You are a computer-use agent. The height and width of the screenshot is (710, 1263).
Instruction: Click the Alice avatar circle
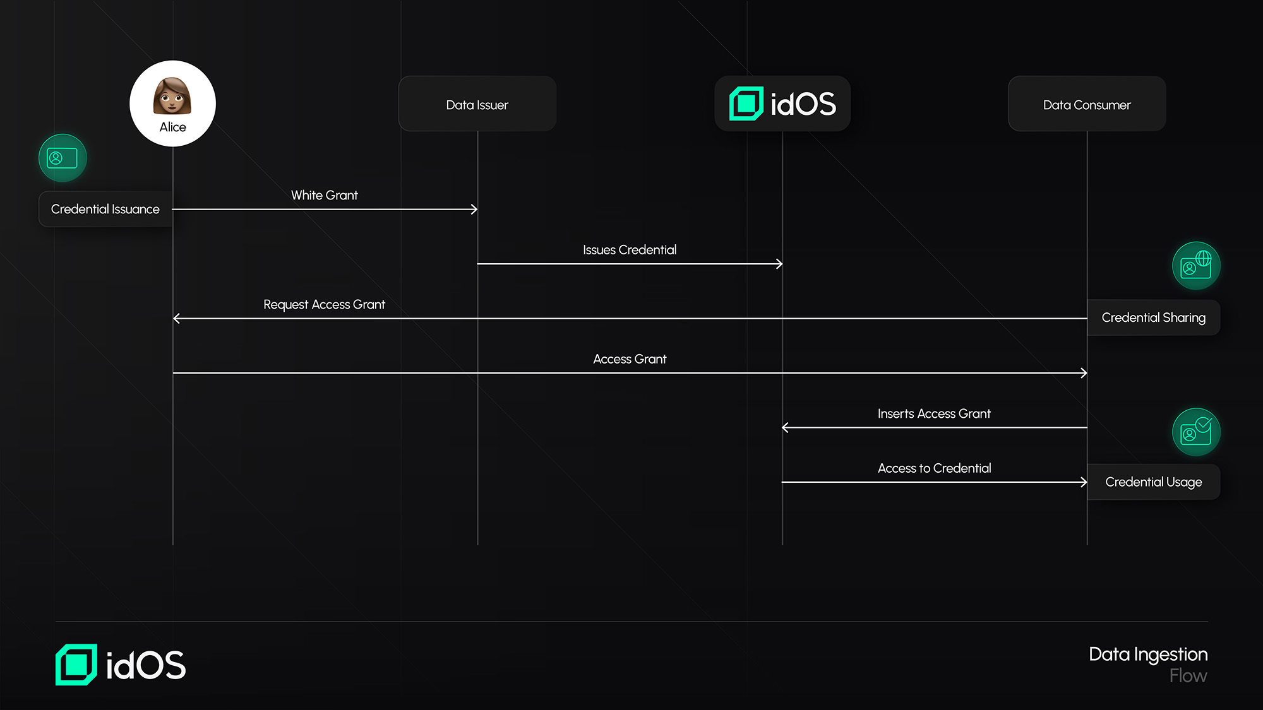[x=172, y=104]
